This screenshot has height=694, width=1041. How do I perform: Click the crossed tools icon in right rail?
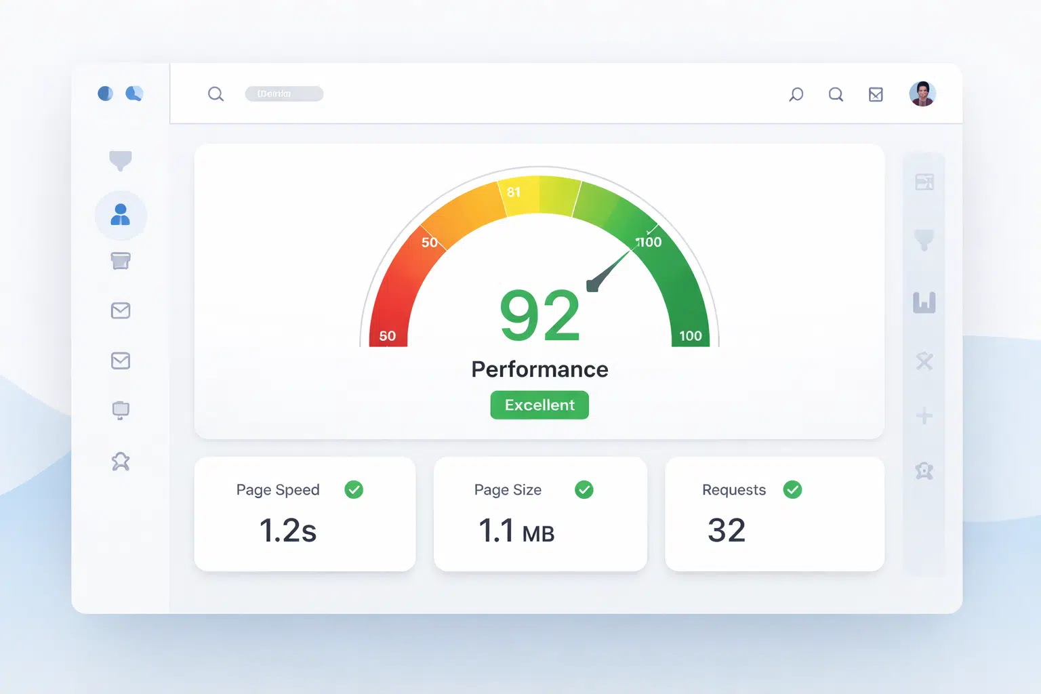tap(924, 361)
